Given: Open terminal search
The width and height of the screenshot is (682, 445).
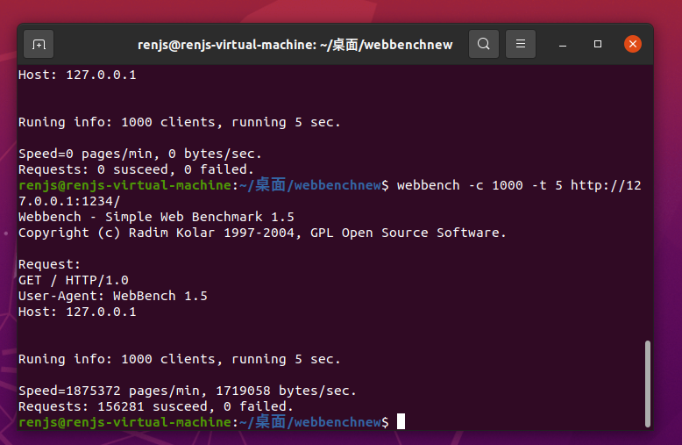Looking at the screenshot, I should 484,44.
